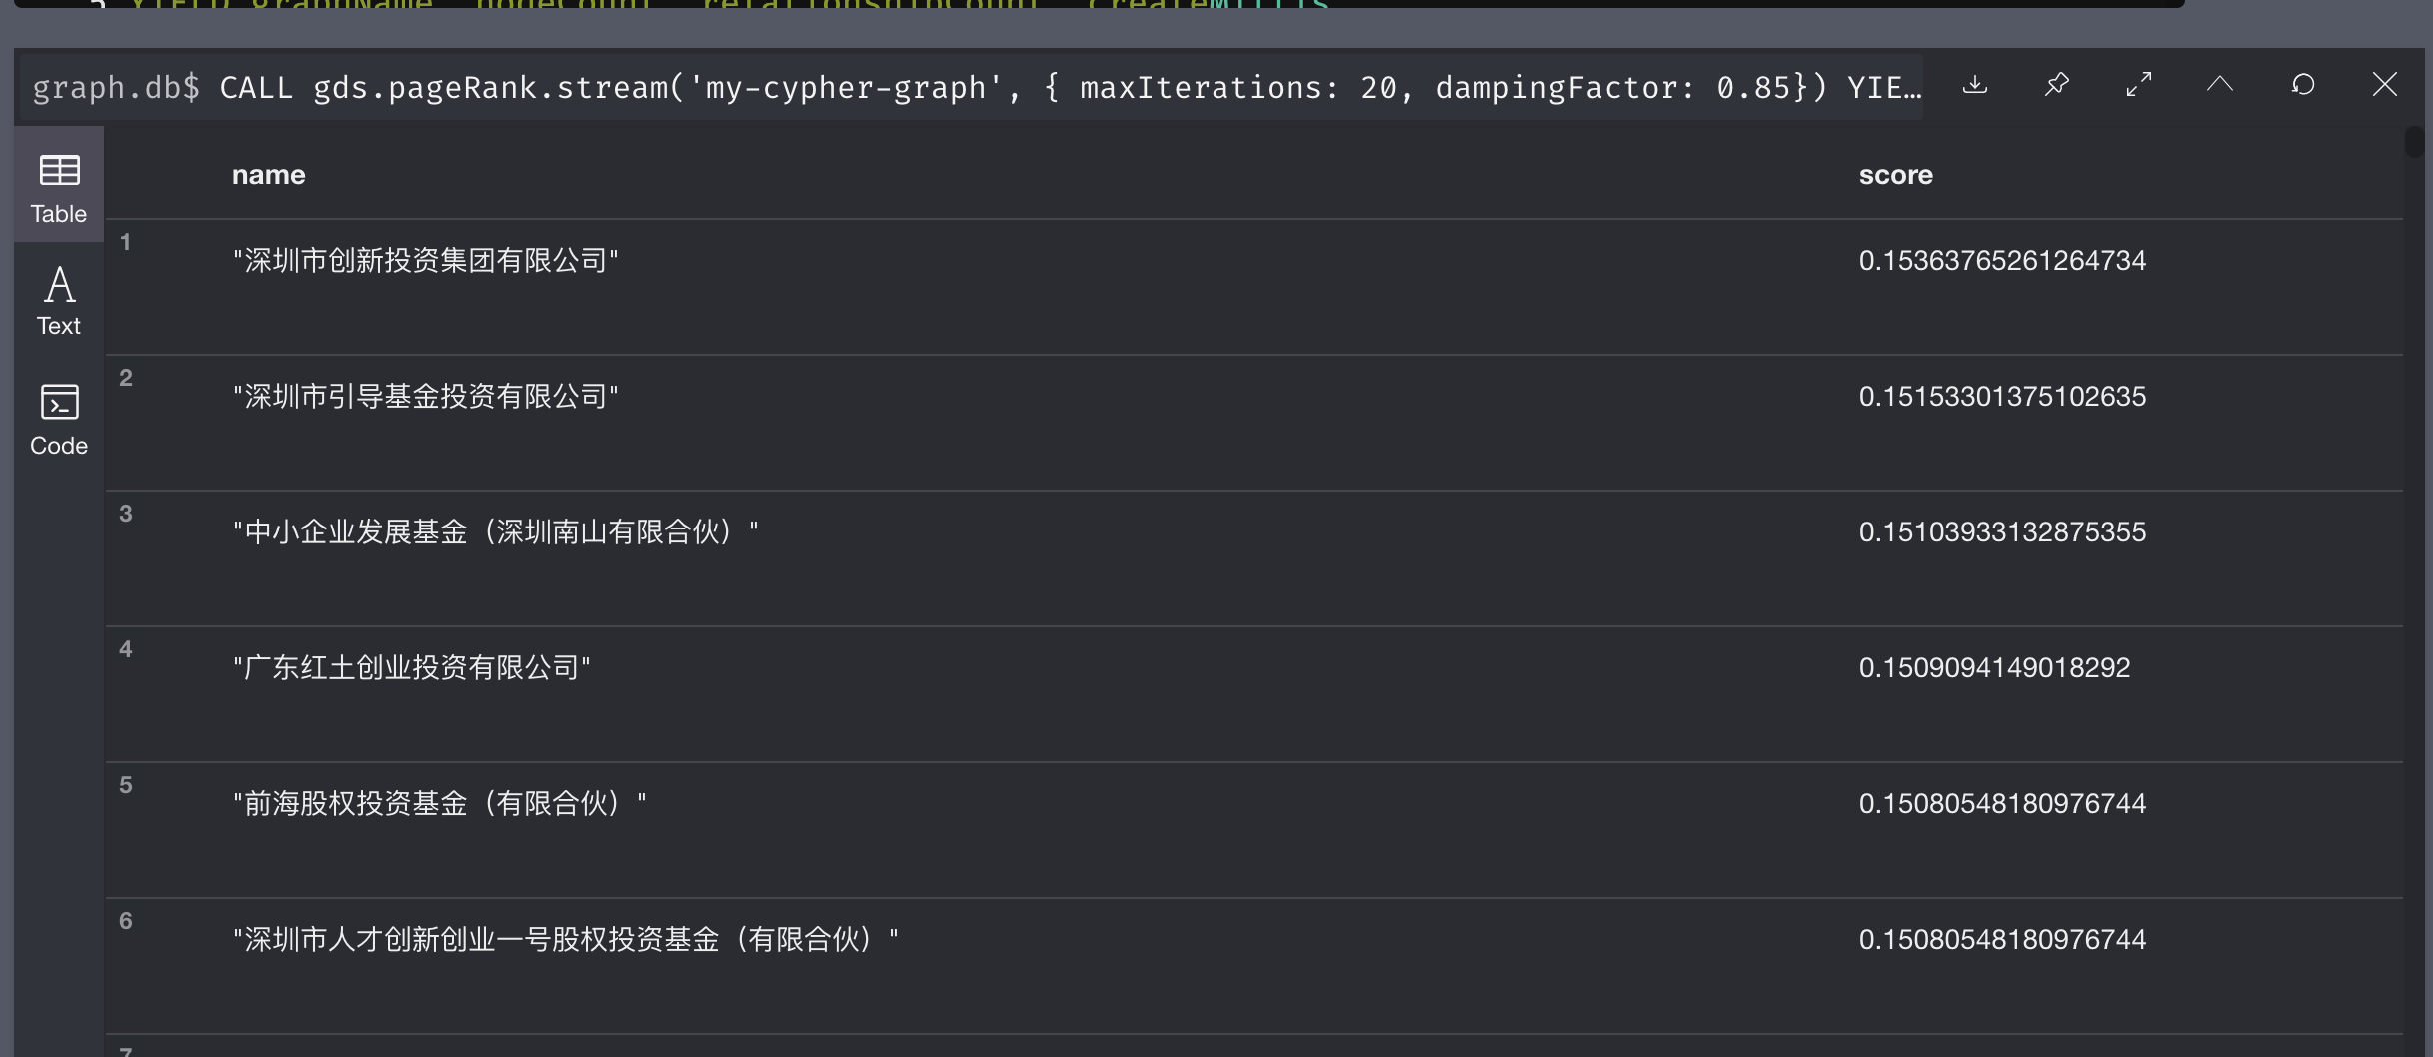Select score value 0.1509094149018292
2433x1057 pixels.
pyautogui.click(x=1994, y=668)
